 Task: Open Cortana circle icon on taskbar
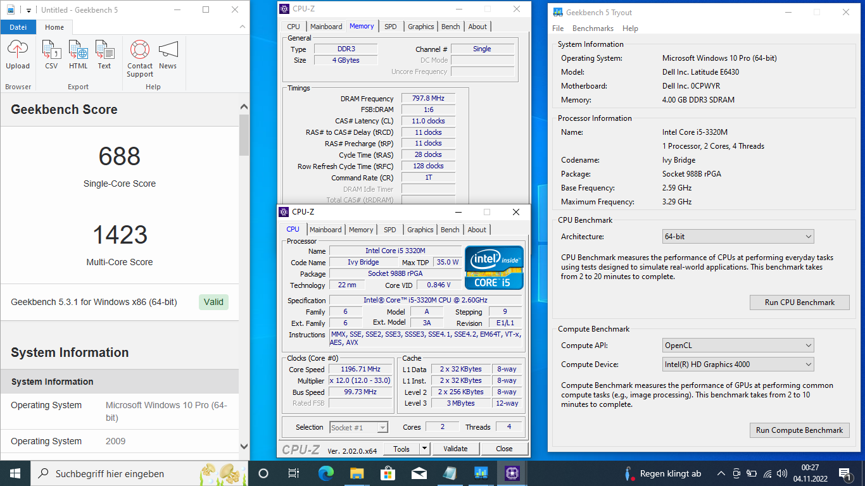click(x=263, y=473)
